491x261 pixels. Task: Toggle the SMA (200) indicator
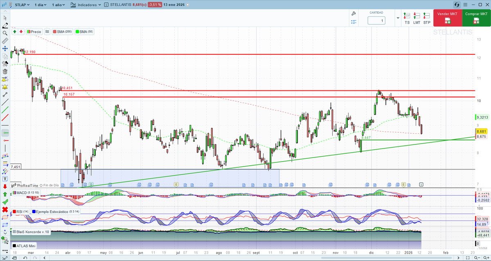coord(62,32)
